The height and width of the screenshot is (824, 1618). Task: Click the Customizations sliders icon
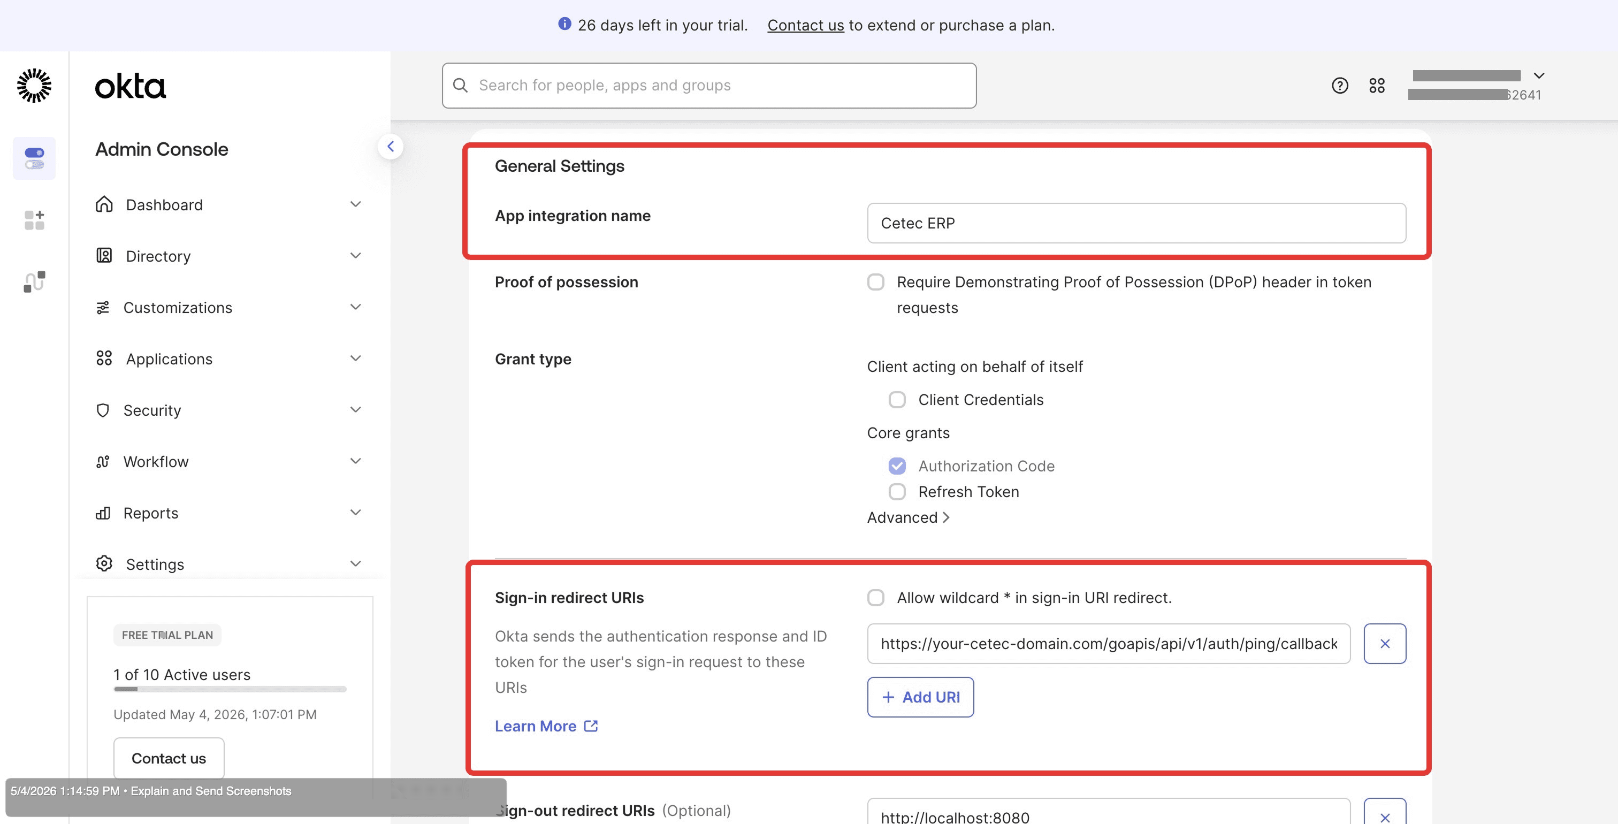[x=102, y=307]
